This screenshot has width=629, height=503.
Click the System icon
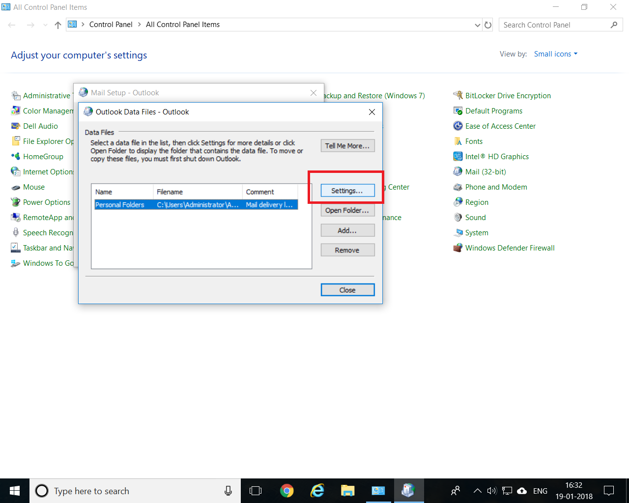click(x=458, y=232)
